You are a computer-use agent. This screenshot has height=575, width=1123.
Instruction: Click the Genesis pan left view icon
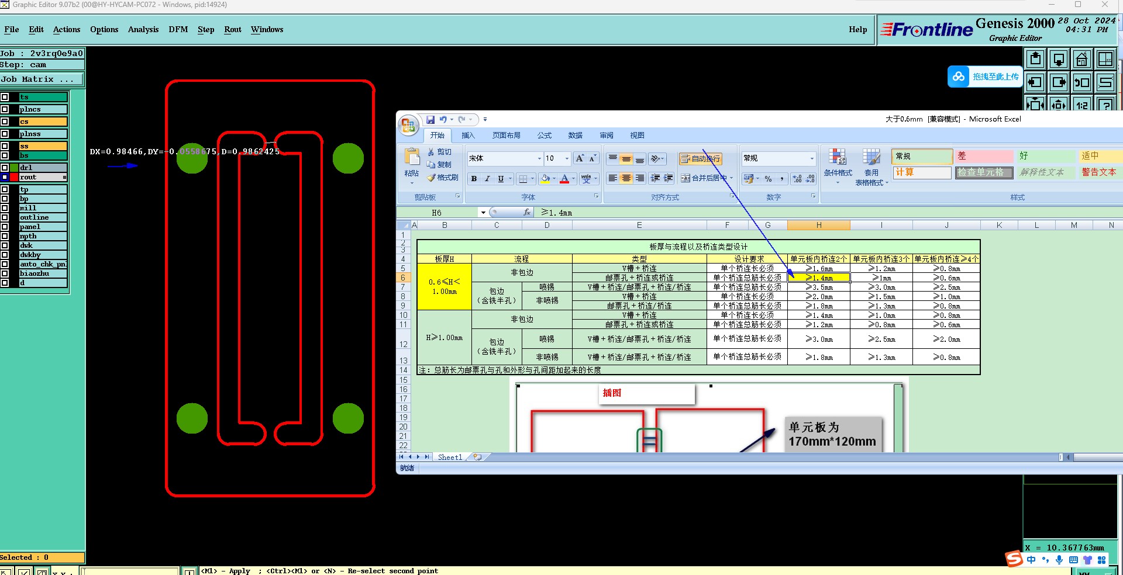1035,82
